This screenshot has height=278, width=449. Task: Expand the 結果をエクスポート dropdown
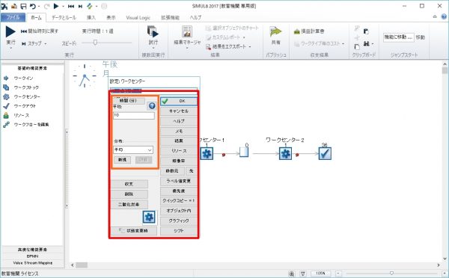[x=250, y=46]
